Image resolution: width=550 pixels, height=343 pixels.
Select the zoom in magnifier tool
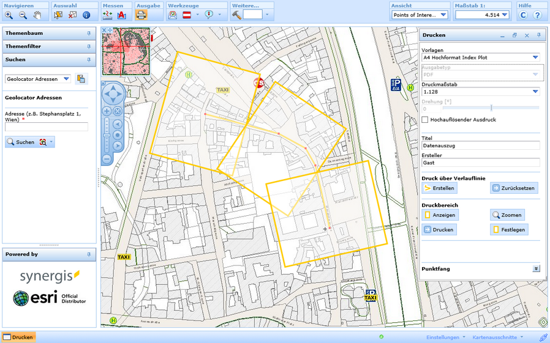[9, 15]
